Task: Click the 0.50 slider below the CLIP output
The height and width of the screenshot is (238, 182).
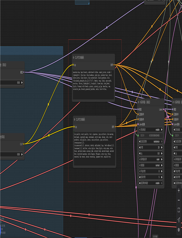Action: point(11,154)
